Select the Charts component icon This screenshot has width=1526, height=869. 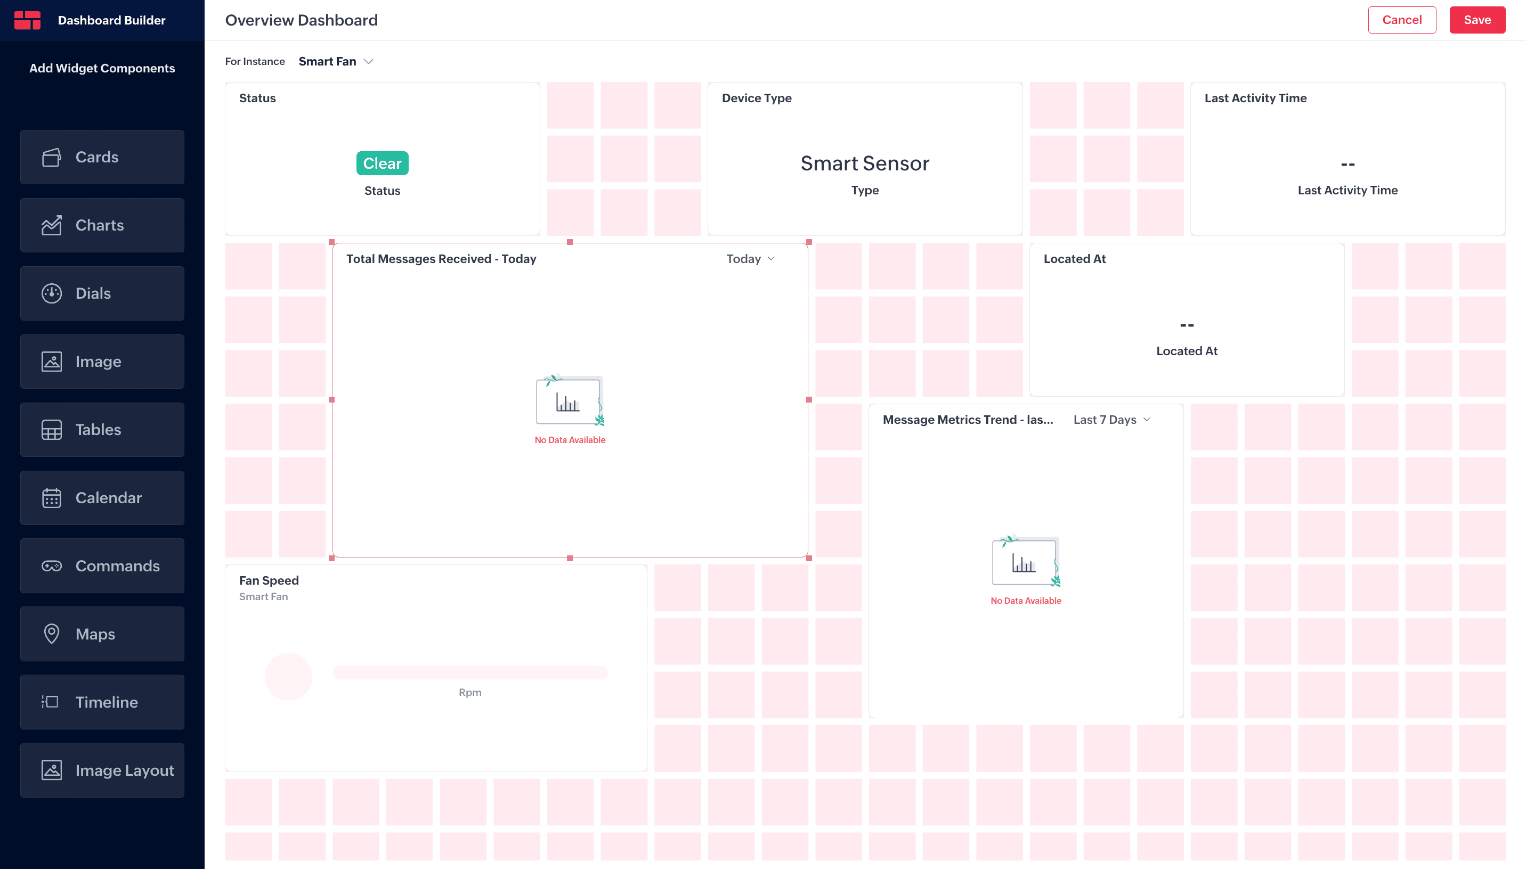pyautogui.click(x=51, y=225)
